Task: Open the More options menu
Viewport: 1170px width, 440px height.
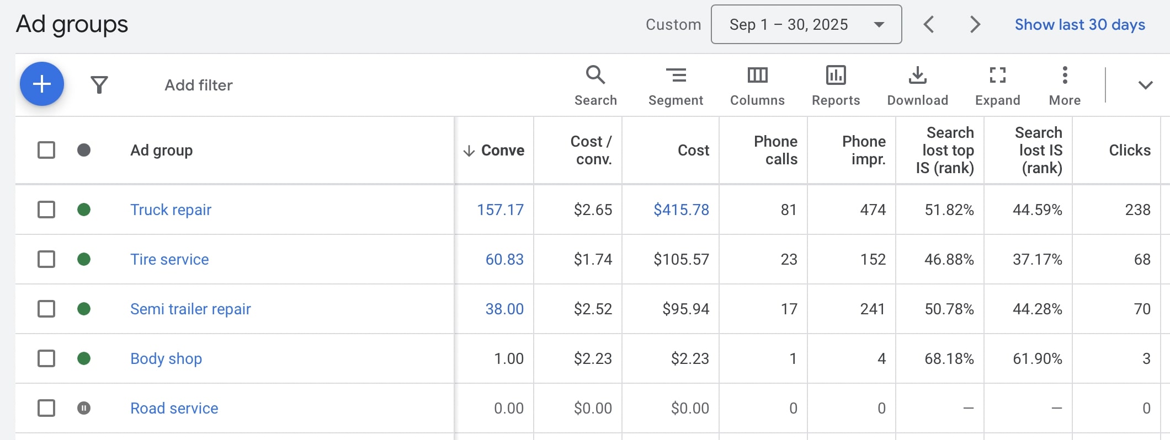Action: [1065, 85]
